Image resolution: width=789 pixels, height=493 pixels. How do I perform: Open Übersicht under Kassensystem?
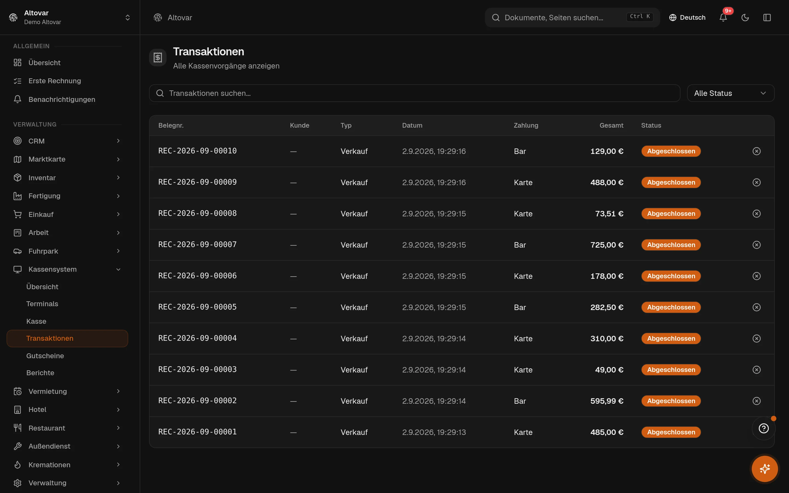click(67, 286)
